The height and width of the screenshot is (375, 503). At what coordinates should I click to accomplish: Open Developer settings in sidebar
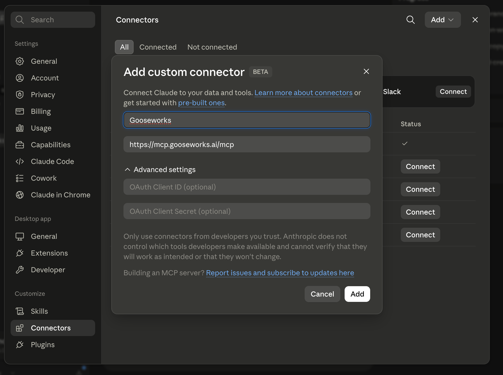[53, 270]
